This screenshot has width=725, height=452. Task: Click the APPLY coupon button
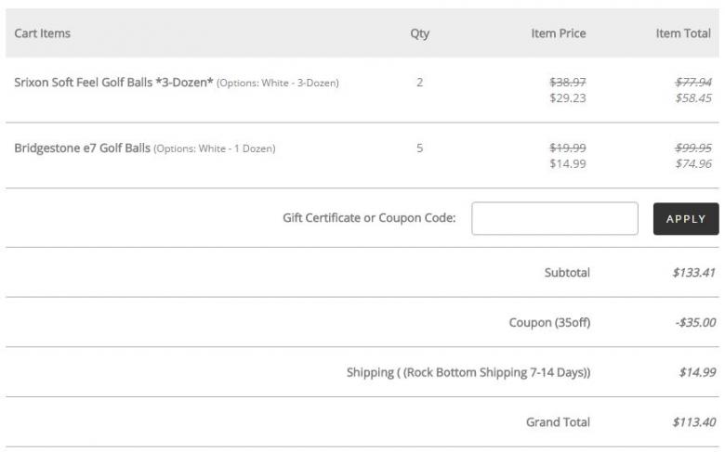[685, 219]
